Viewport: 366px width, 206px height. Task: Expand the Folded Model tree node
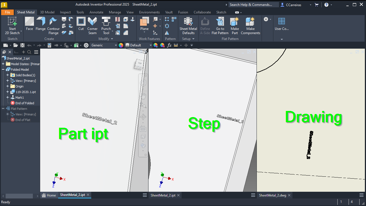pos(4,69)
